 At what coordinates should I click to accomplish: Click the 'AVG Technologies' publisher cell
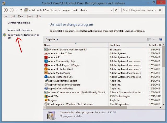tap(120, 96)
